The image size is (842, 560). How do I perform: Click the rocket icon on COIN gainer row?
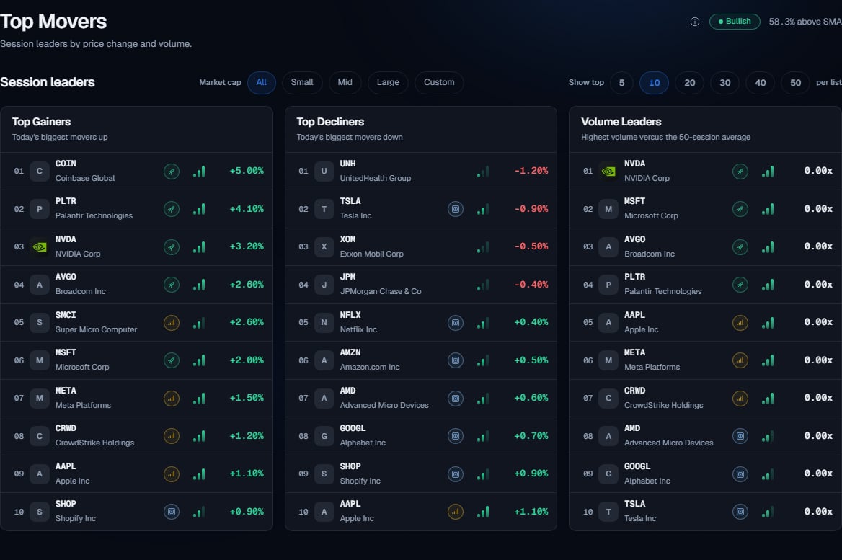tap(172, 172)
